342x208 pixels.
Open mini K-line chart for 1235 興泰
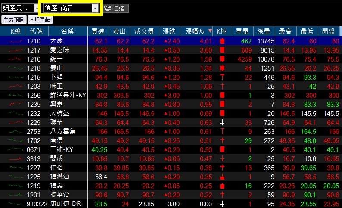coord(16,105)
